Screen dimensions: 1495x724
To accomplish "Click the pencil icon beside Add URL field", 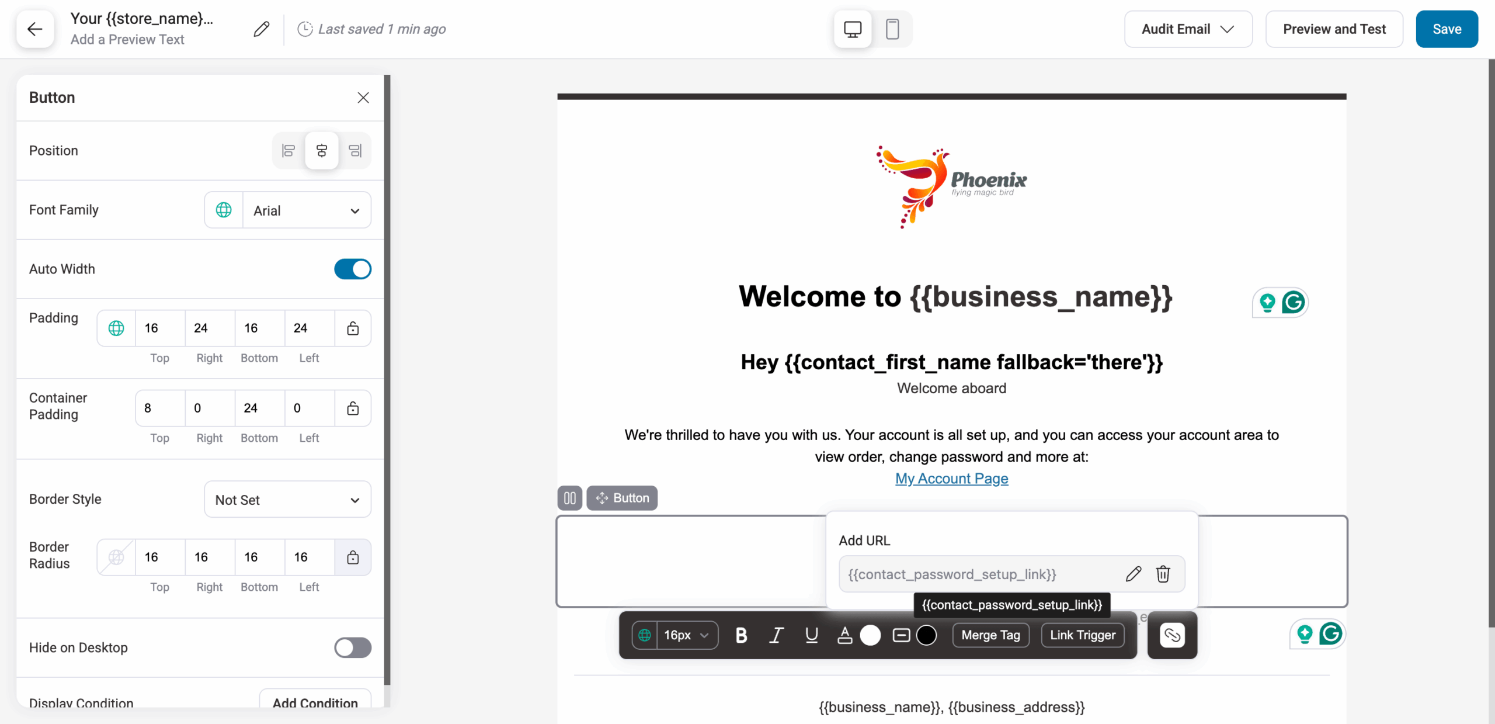I will point(1134,574).
